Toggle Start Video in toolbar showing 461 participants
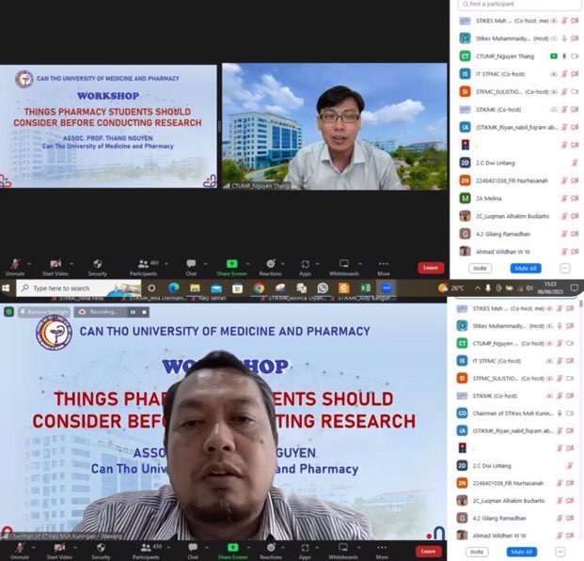The height and width of the screenshot is (561, 584). (55, 267)
